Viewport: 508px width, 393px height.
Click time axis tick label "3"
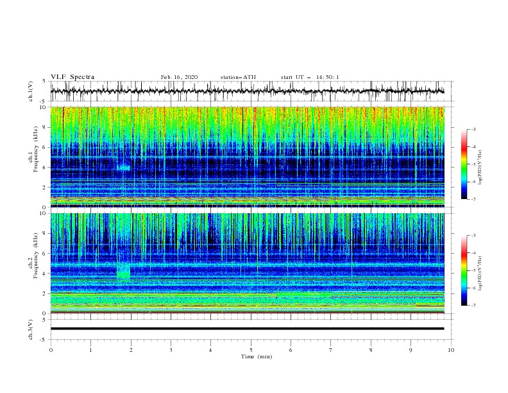(171, 350)
